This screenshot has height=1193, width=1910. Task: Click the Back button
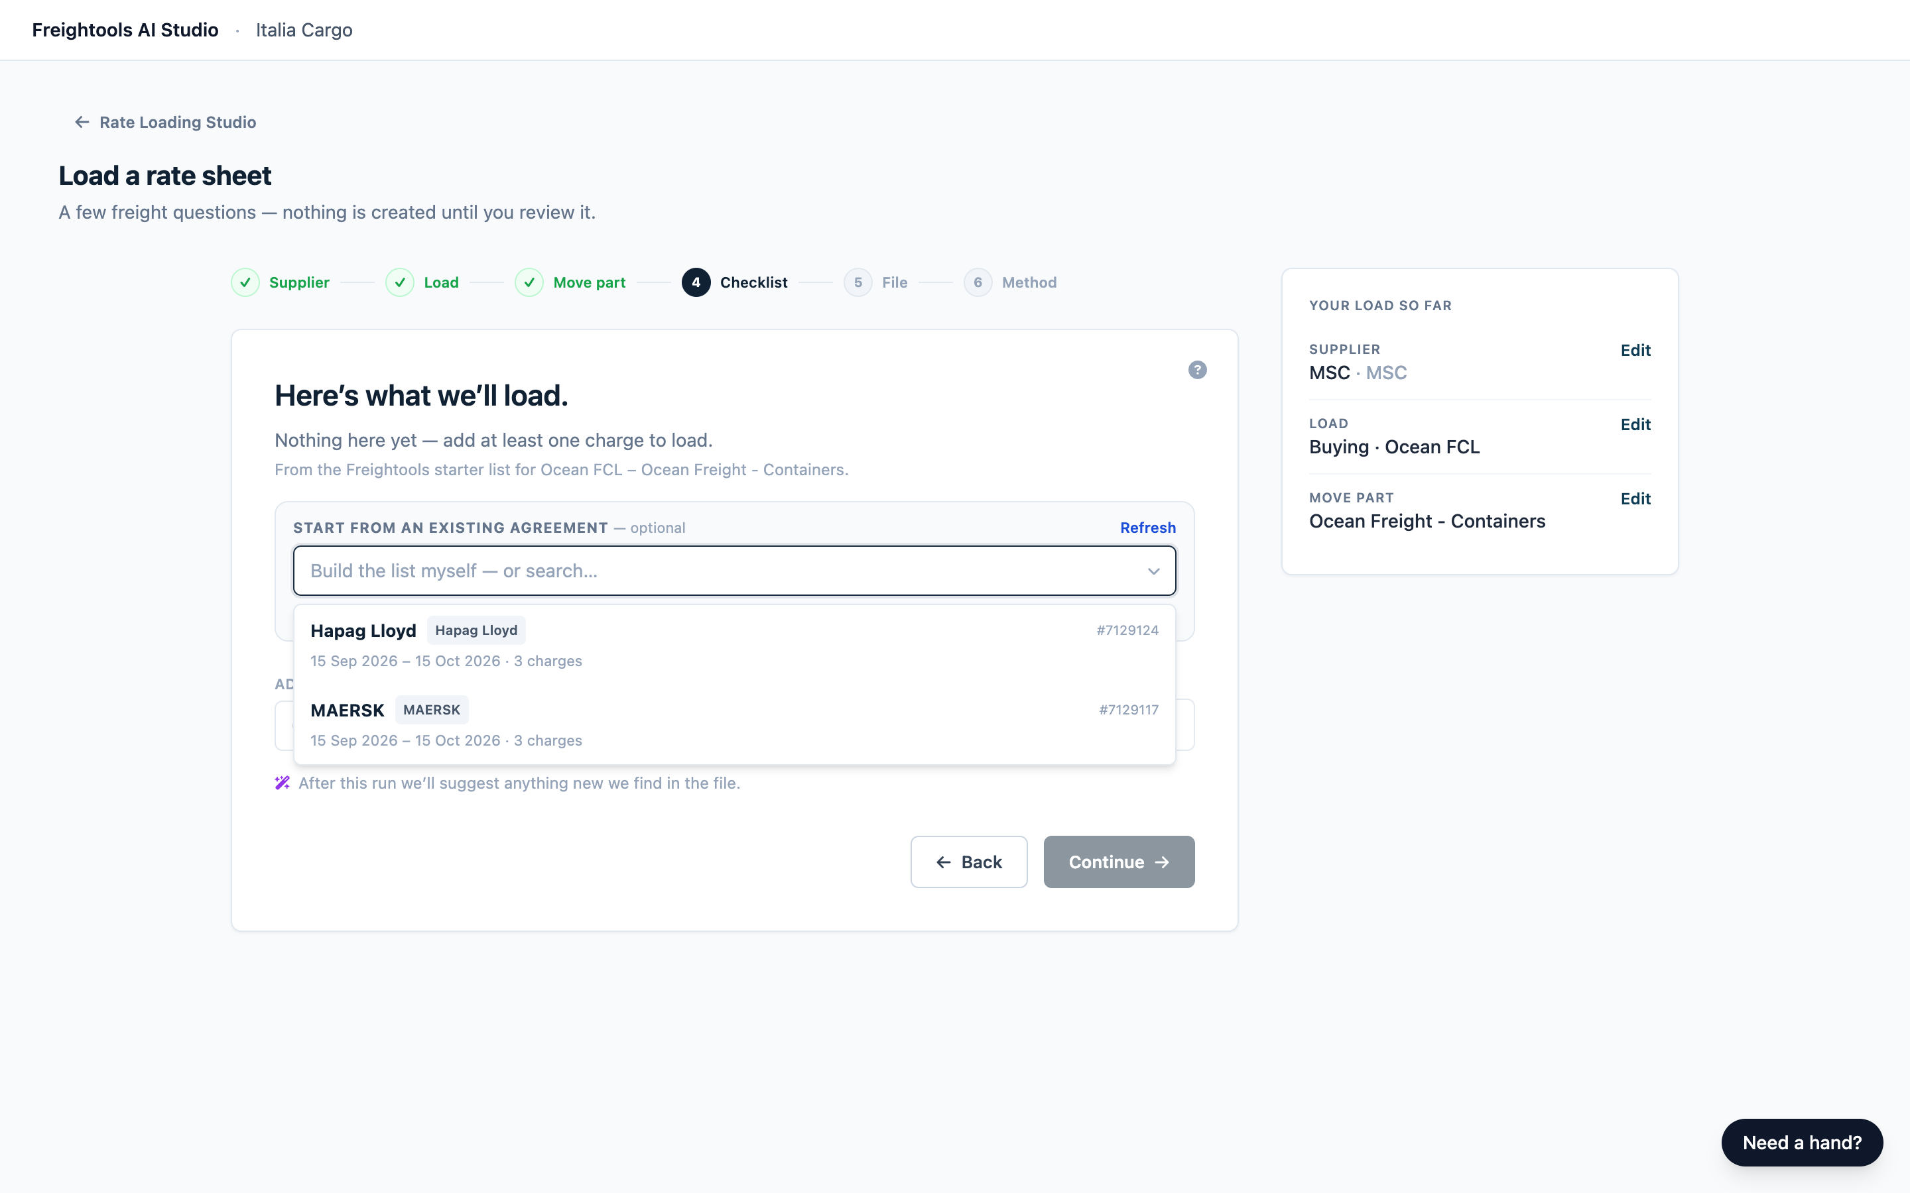click(x=968, y=862)
